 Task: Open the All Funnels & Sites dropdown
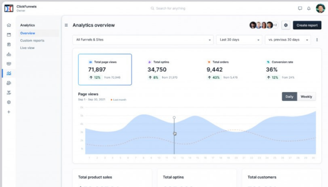pyautogui.click(x=143, y=40)
